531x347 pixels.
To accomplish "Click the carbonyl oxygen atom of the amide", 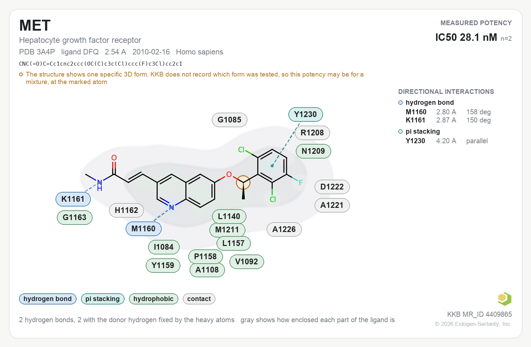I will coord(114,158).
